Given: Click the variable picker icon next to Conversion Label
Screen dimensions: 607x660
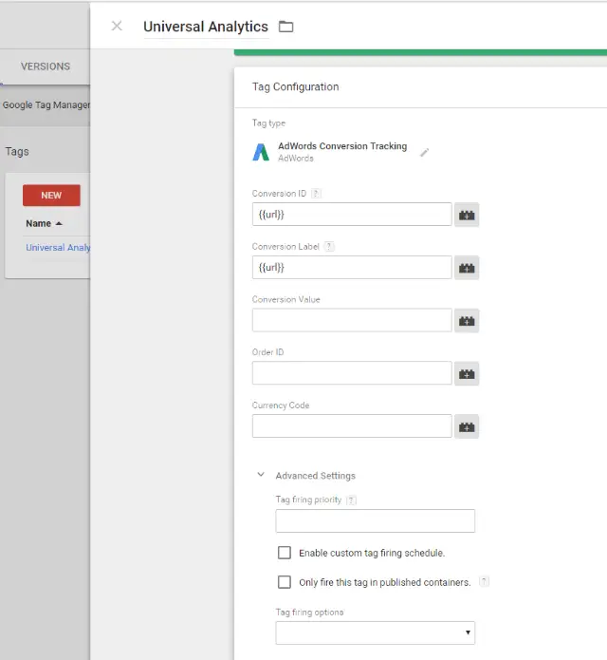Looking at the screenshot, I should [x=466, y=269].
